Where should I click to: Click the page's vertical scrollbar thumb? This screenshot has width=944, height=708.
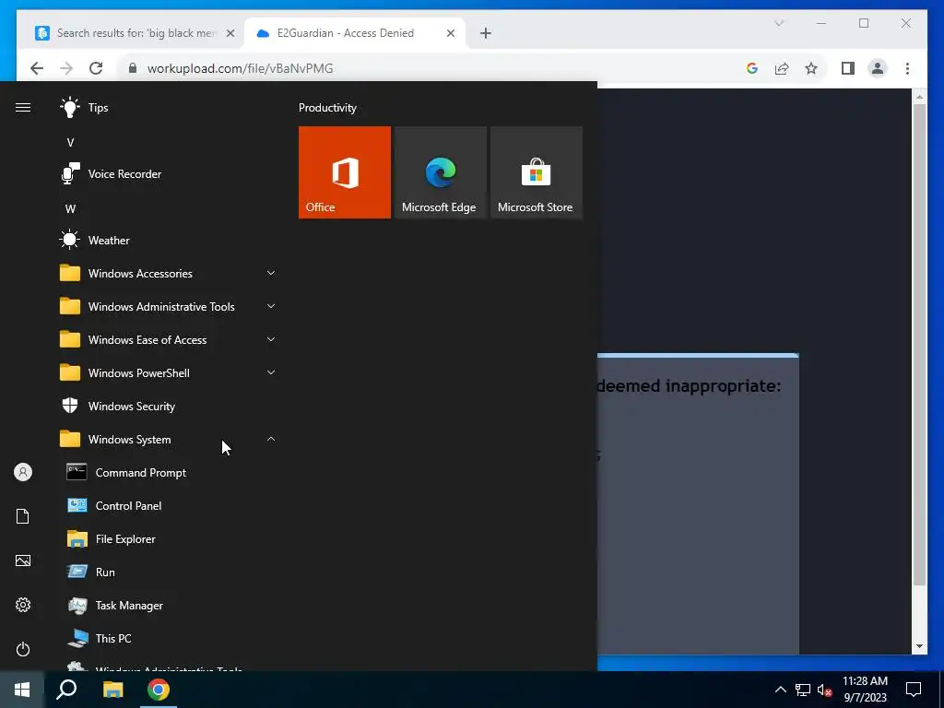pyautogui.click(x=919, y=345)
